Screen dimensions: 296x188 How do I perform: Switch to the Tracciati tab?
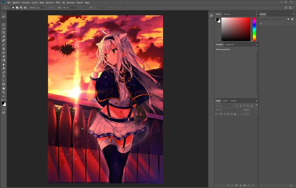click(233, 101)
